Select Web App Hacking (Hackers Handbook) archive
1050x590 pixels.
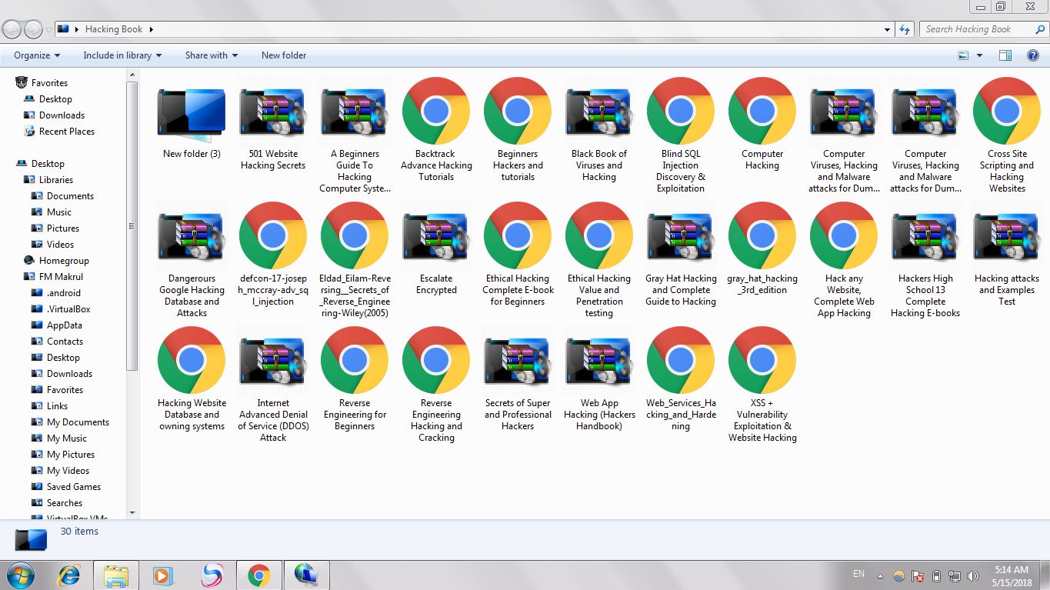[599, 379]
